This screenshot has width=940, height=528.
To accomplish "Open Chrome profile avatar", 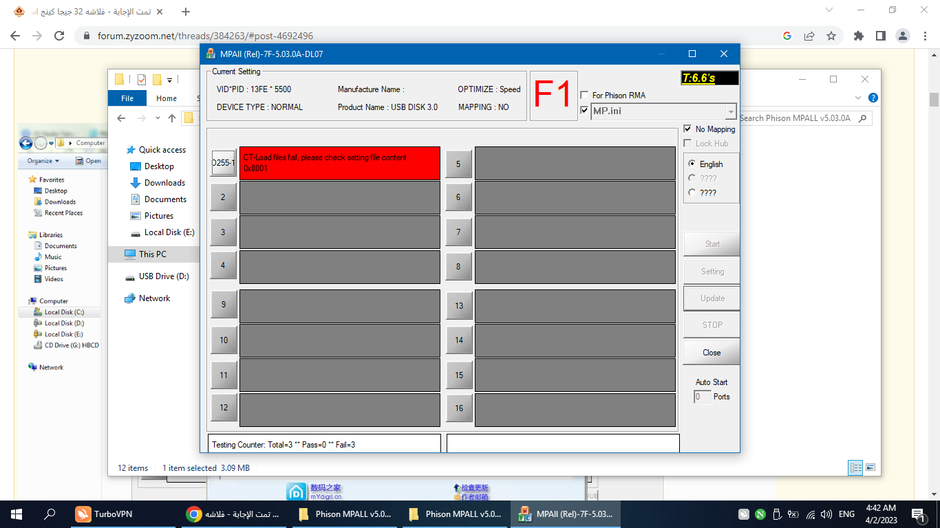I will (903, 36).
